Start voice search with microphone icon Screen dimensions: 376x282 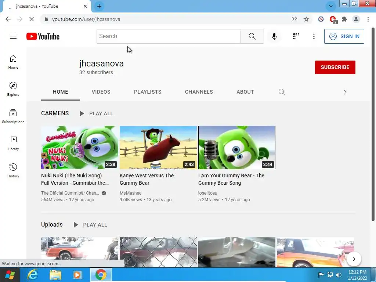click(x=274, y=36)
